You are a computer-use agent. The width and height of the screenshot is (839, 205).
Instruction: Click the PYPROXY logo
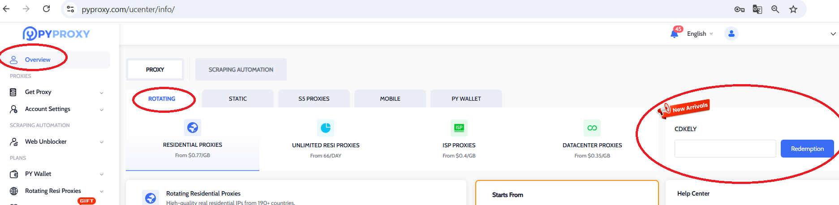[x=56, y=34]
